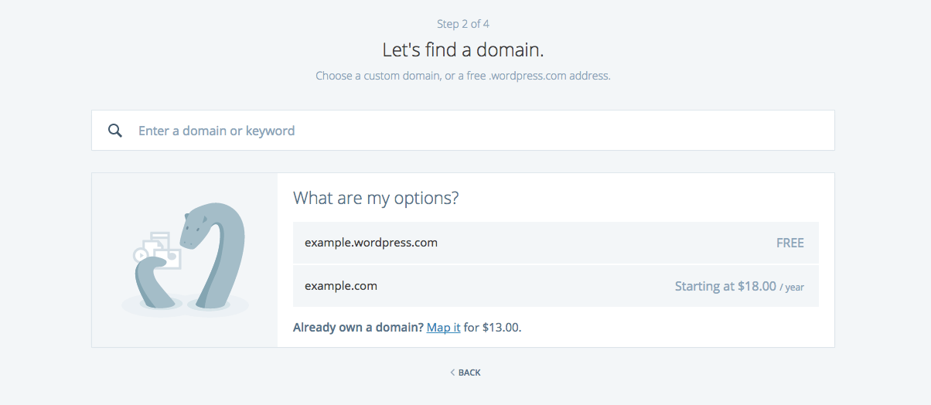Click the "Starting at $18.00" price text
931x405 pixels.
pos(725,286)
